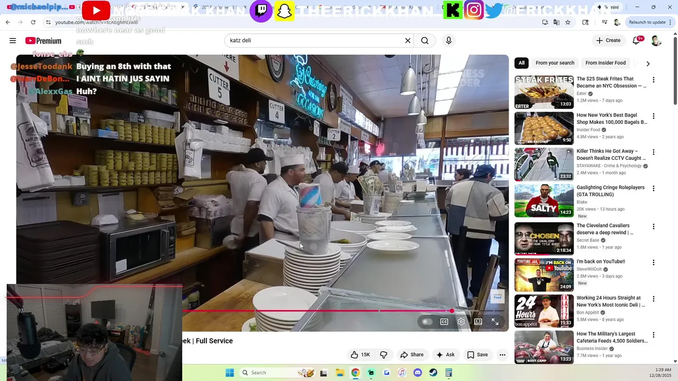This screenshot has width=678, height=381.
Task: Open the 'SALTY' GTA trolling thumbnail
Action: (544, 201)
